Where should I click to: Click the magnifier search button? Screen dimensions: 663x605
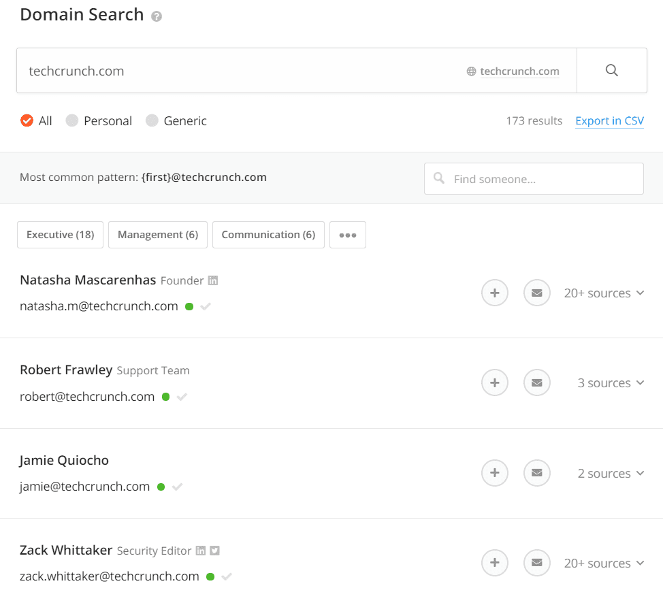(x=611, y=70)
